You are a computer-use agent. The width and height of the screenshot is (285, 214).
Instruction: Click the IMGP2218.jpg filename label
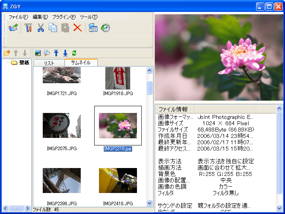[118, 149]
